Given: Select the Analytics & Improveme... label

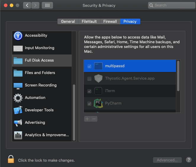Looking at the screenshot, I should (x=47, y=135).
